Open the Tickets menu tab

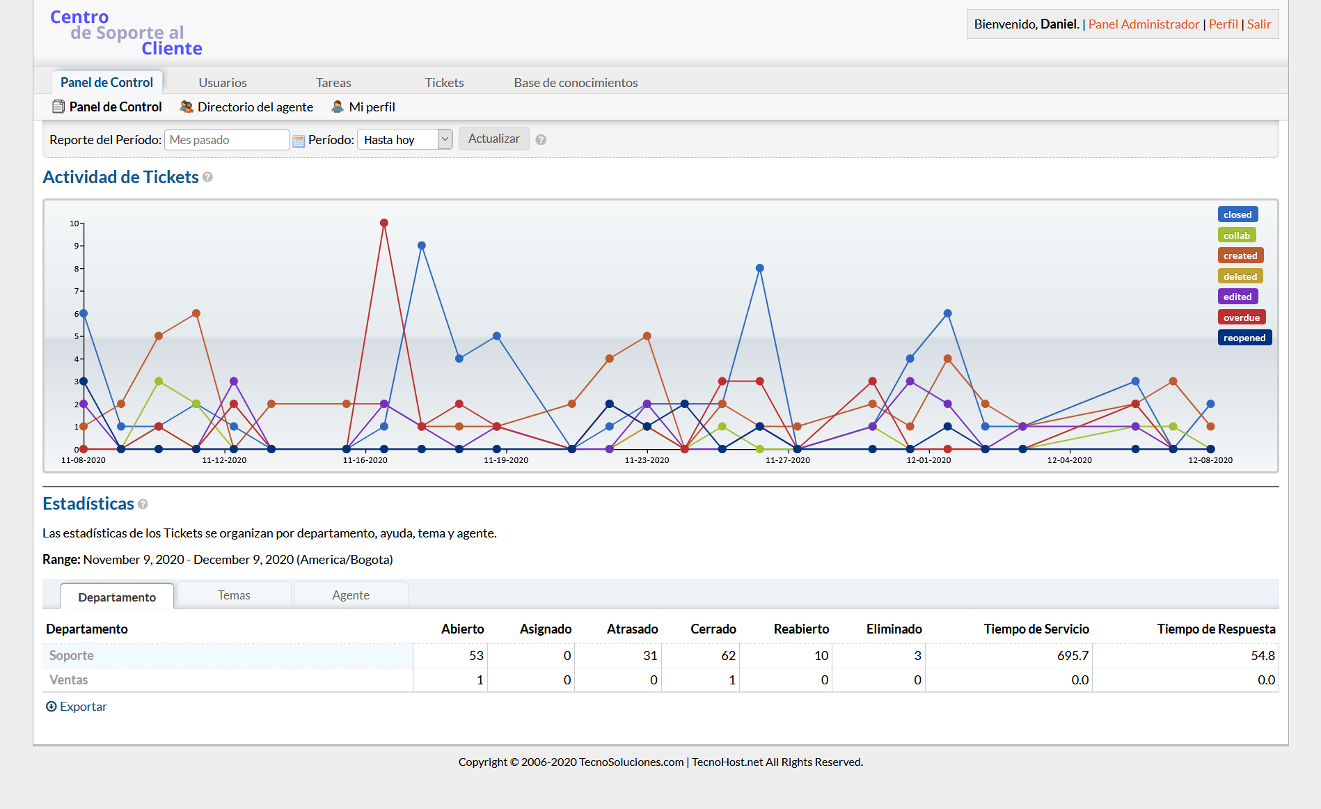pos(444,82)
